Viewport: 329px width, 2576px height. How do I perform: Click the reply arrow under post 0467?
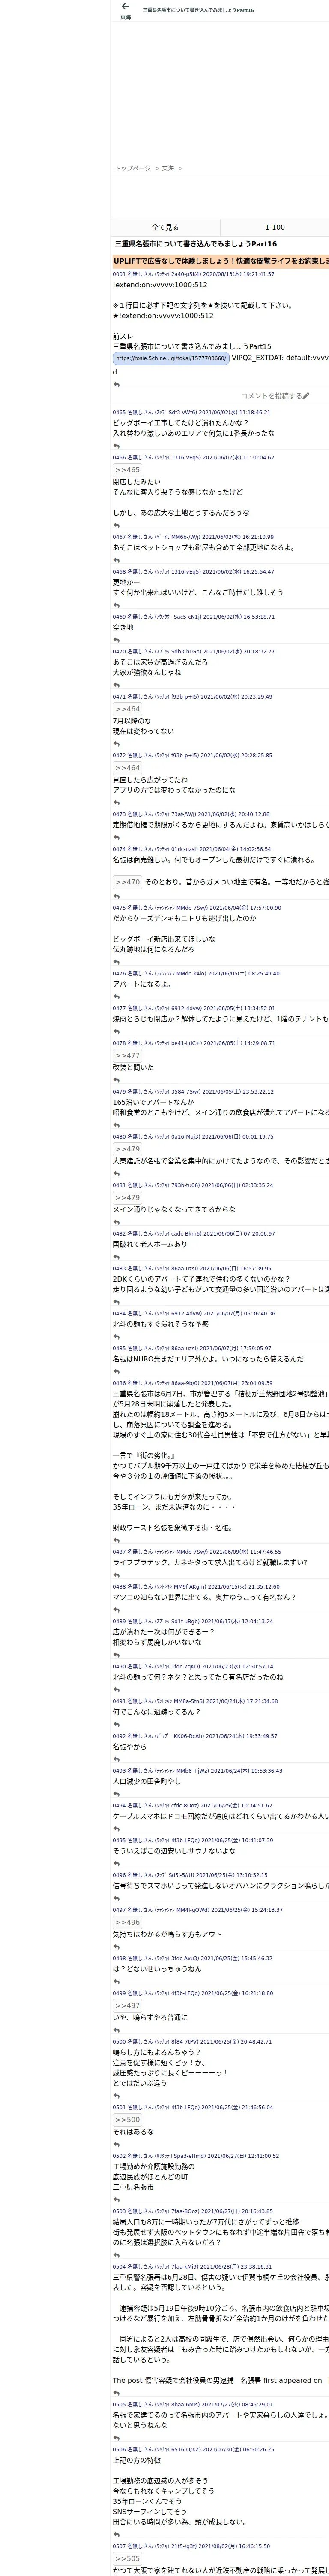(117, 560)
